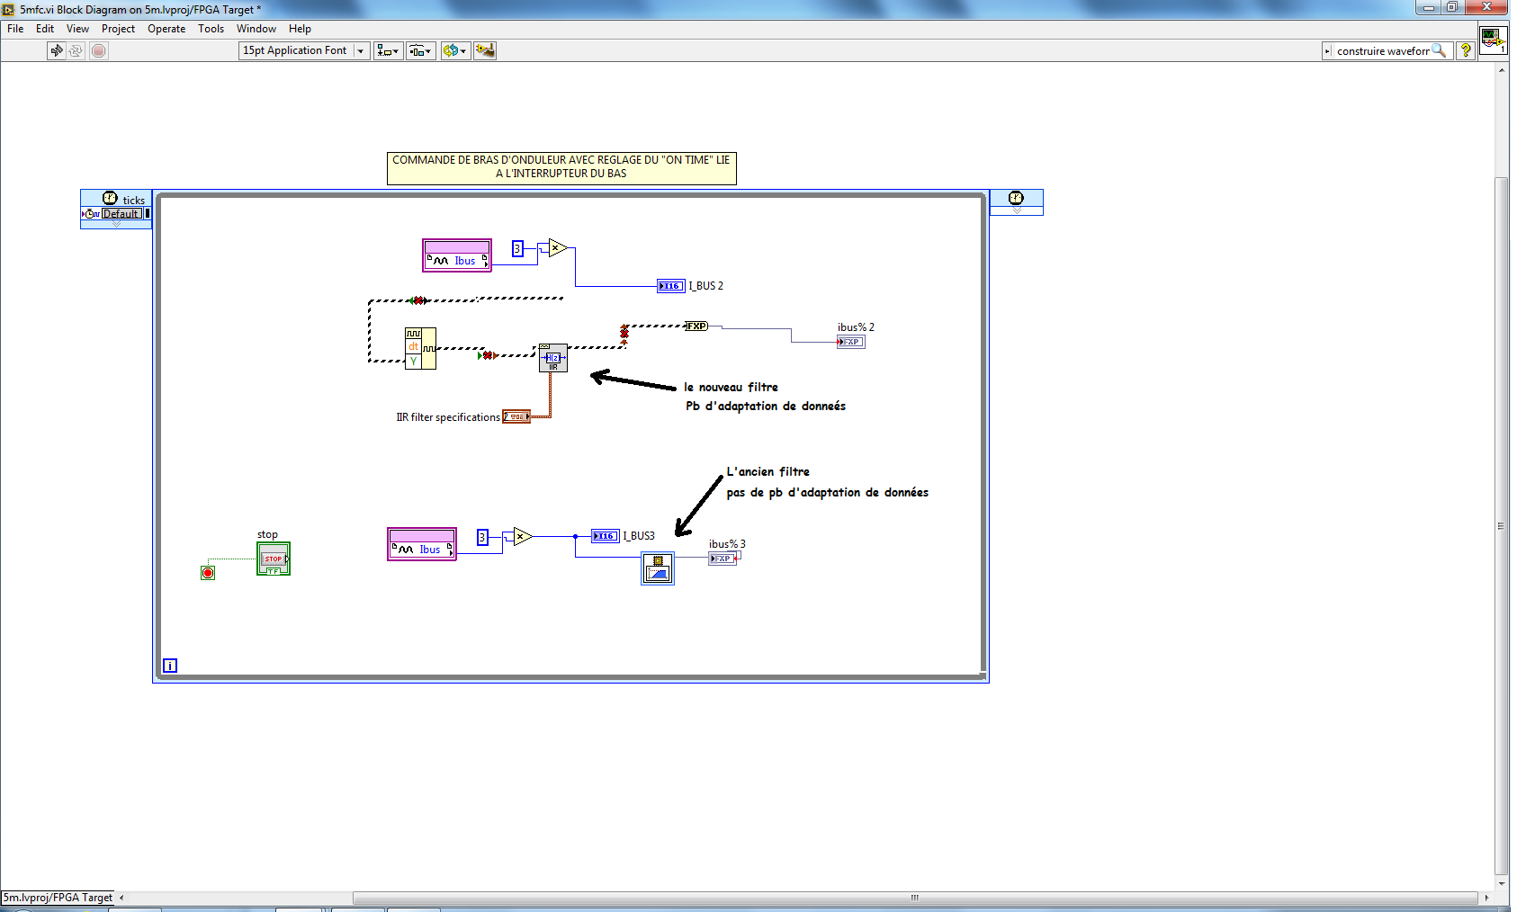Screen dimensions: 1517x912
Task: Select the I_BUS 2 I16 indicator
Action: (x=671, y=286)
